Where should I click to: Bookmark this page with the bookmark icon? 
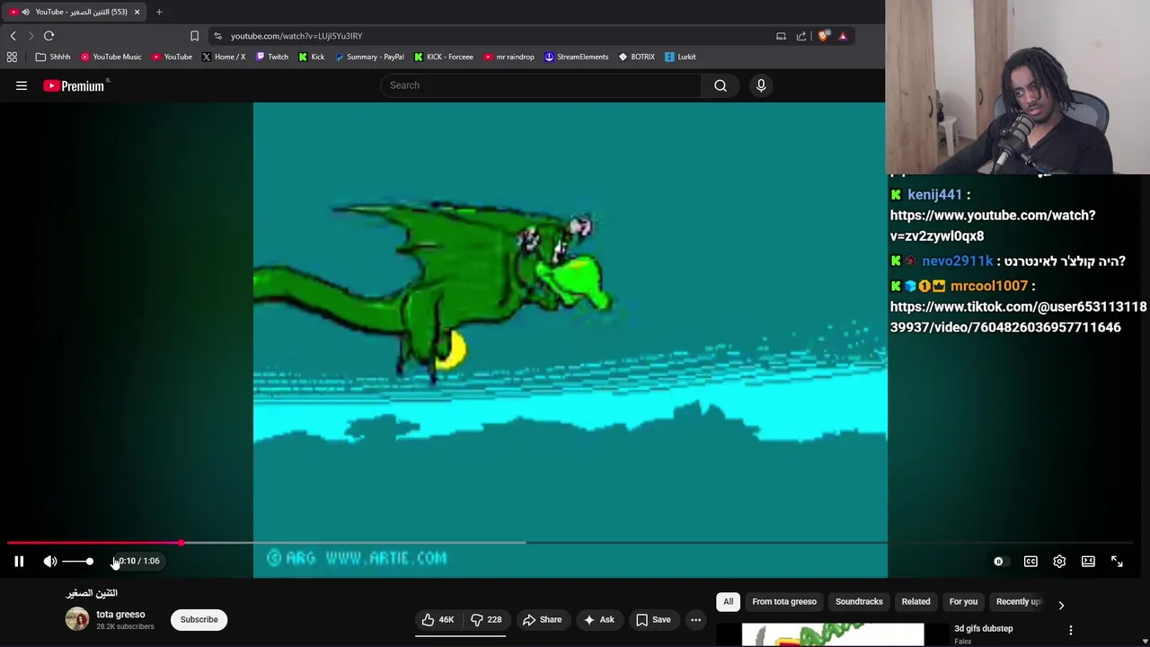tap(194, 36)
